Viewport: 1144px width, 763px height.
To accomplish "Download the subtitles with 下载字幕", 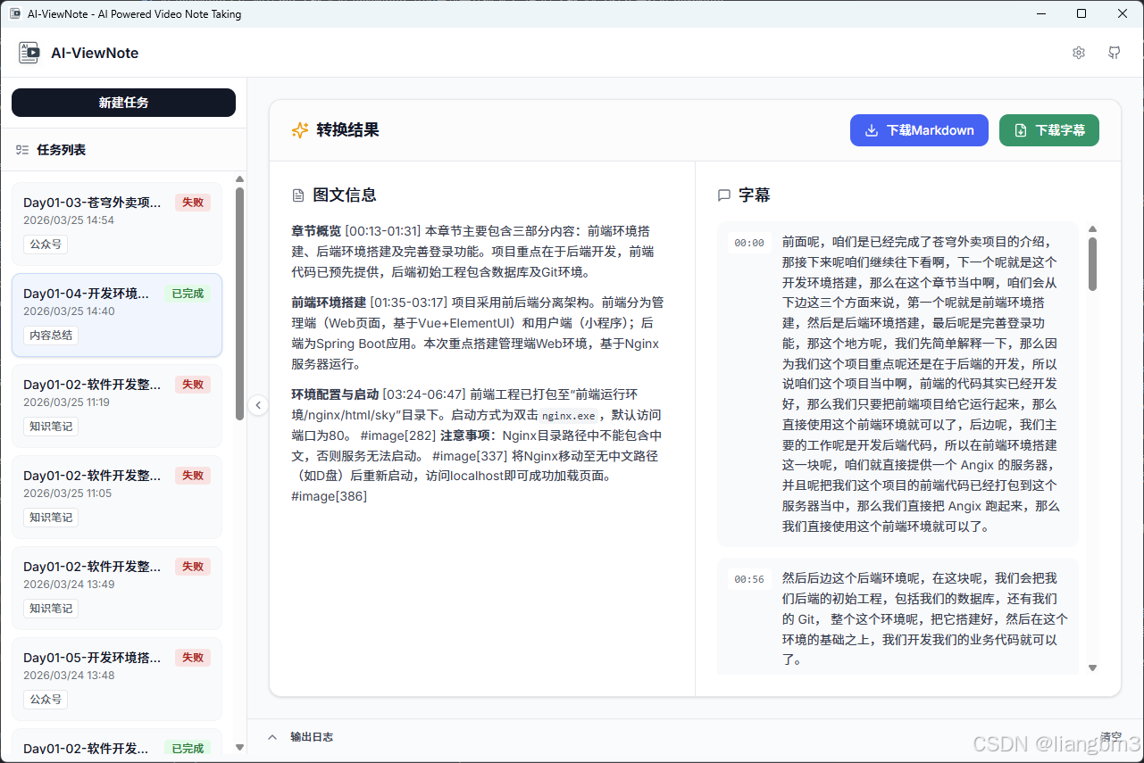I will point(1049,130).
